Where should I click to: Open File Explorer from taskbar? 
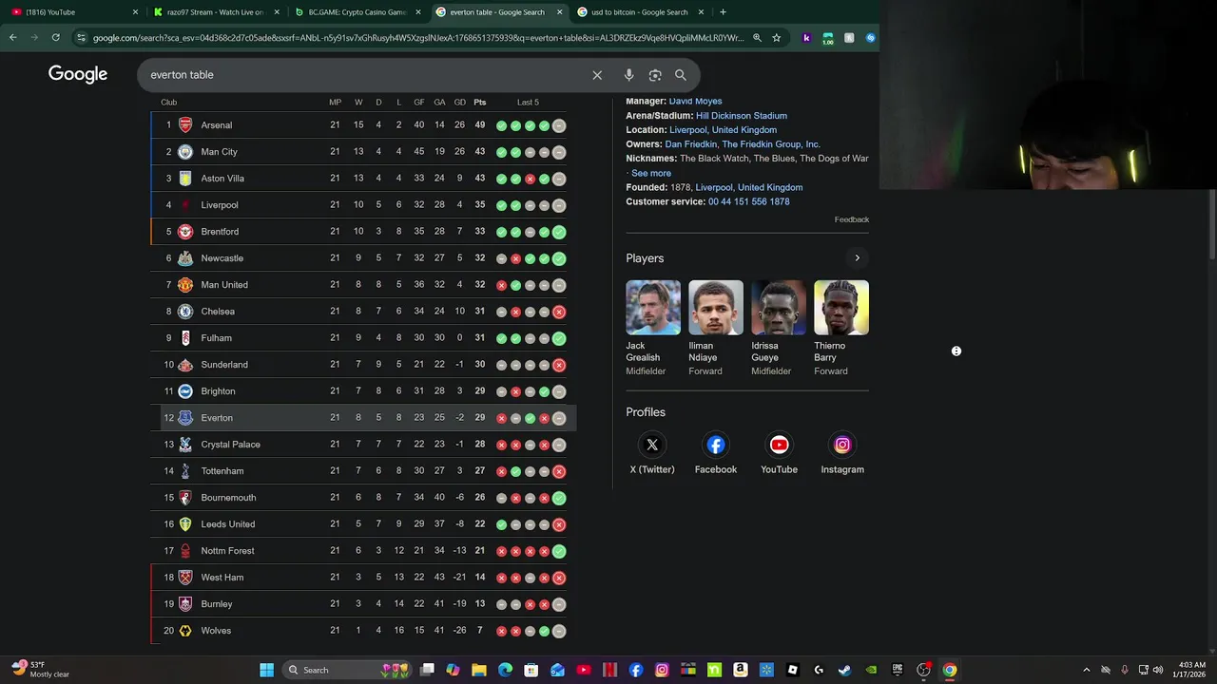[x=479, y=670]
